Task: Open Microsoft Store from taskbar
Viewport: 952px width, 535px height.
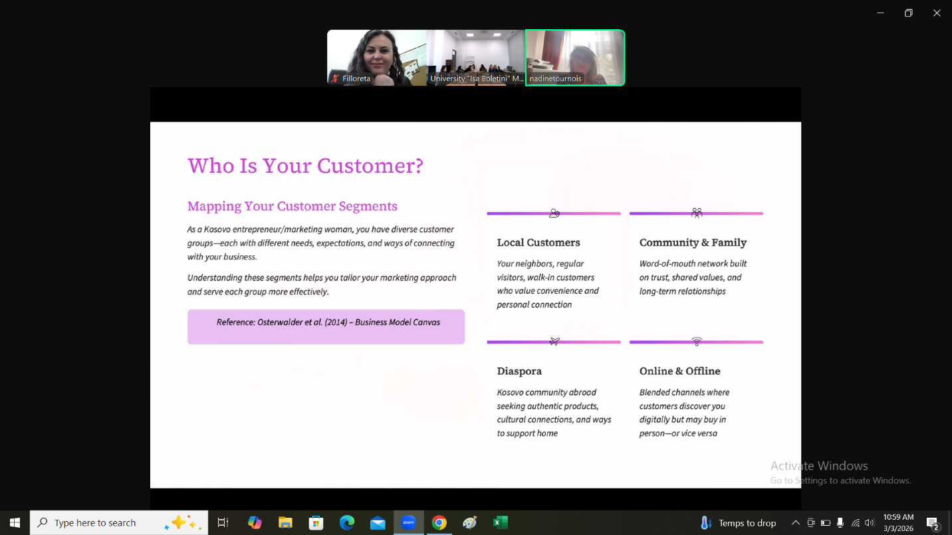Action: [316, 523]
